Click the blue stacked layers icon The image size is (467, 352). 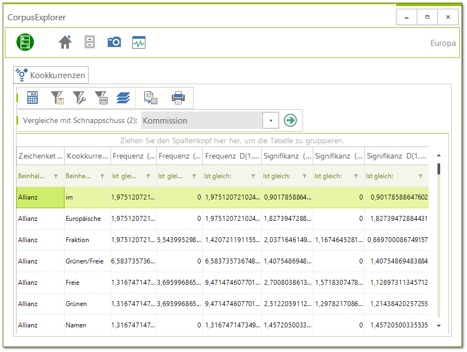click(x=123, y=98)
